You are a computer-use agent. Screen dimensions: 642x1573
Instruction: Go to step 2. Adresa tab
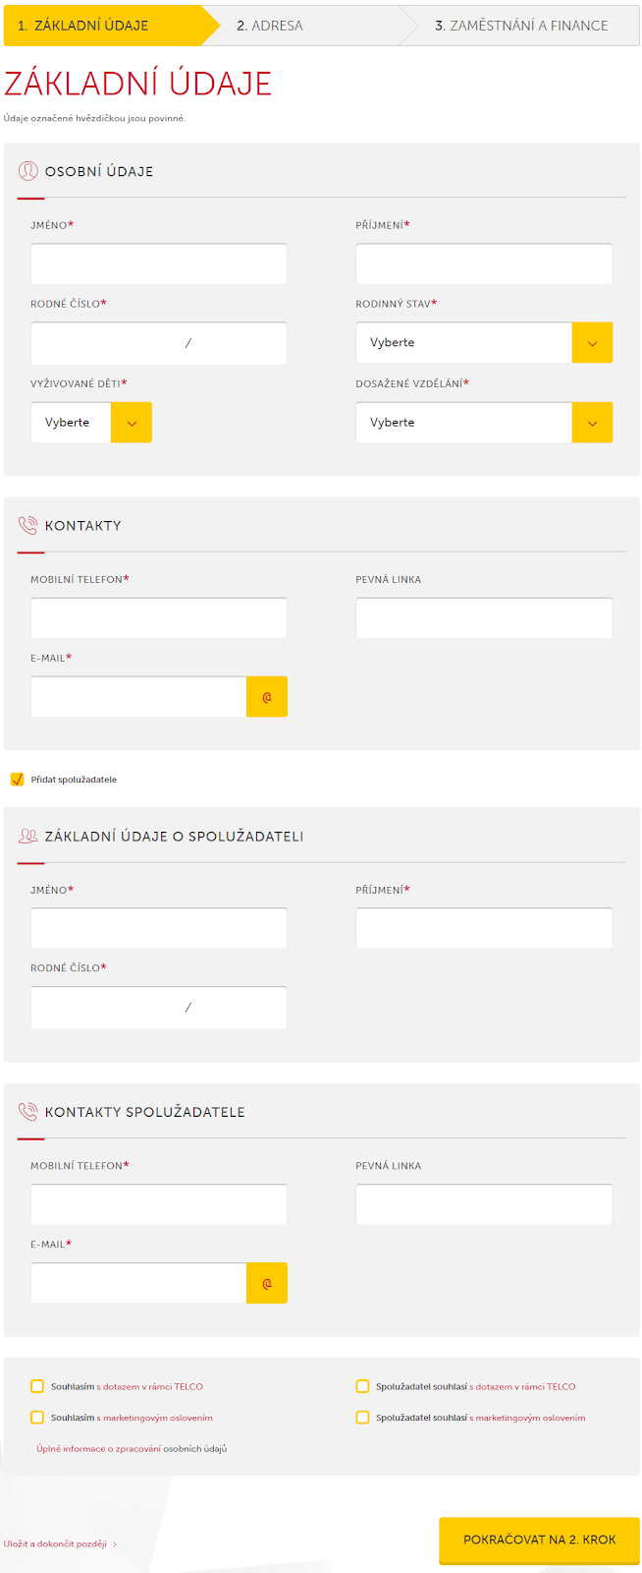tap(270, 26)
